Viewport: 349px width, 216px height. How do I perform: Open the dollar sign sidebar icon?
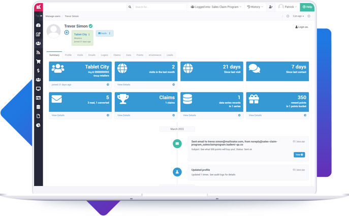click(x=39, y=71)
